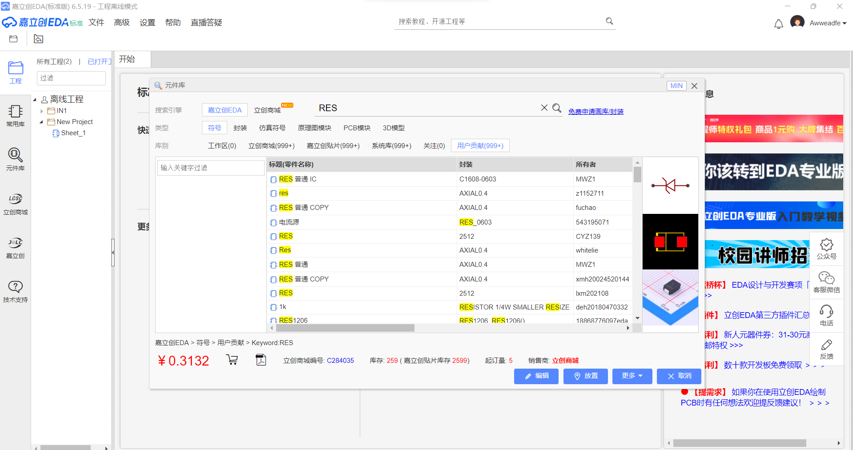853x450 pixels.
Task: Click the 编辑 edit button
Action: 536,376
